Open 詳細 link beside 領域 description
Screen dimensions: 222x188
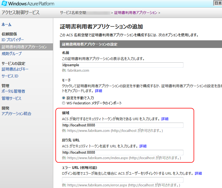165,119
